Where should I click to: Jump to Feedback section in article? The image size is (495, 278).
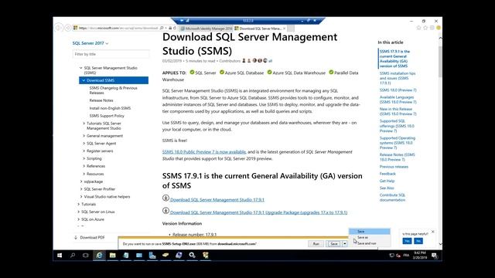click(387, 174)
